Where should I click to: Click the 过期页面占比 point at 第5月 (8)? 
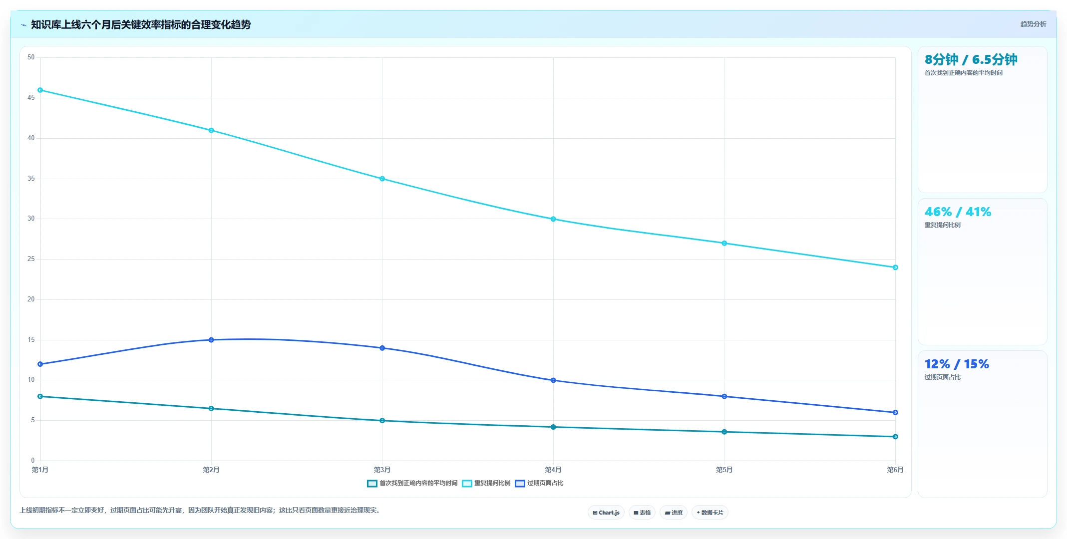point(724,396)
